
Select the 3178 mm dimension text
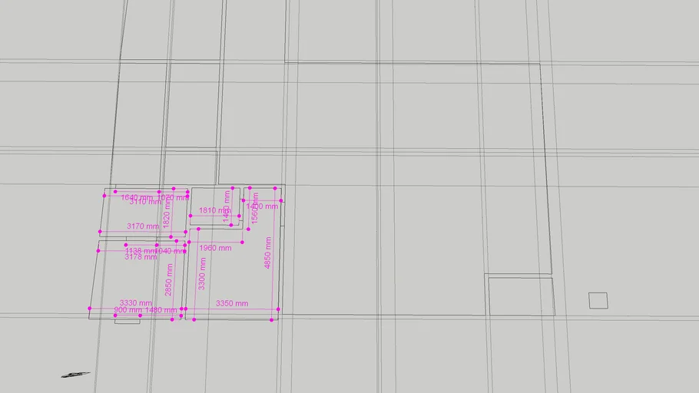tap(140, 257)
